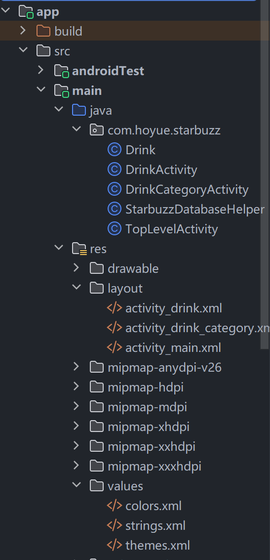The width and height of the screenshot is (270, 560).
Task: Collapse the layout folder
Action: click(x=77, y=288)
